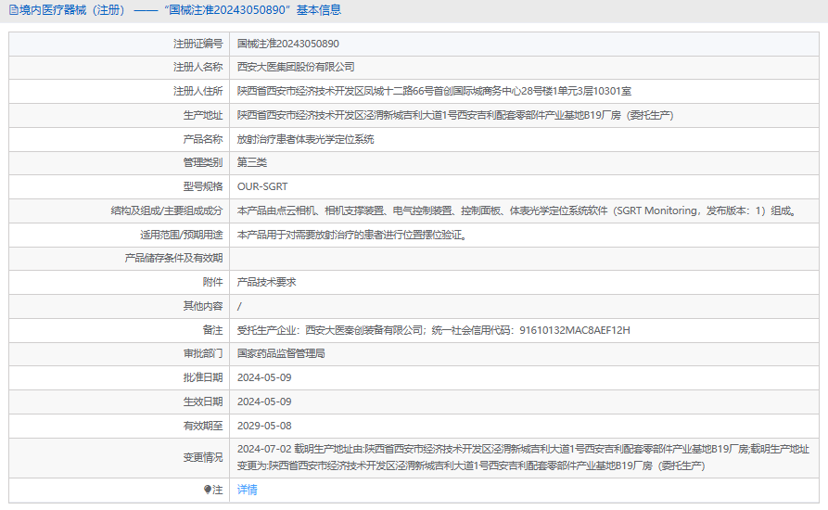Screen dimensions: 828x510
Task: Click the 适用范围/预期用途 value text
Action: click(x=351, y=235)
